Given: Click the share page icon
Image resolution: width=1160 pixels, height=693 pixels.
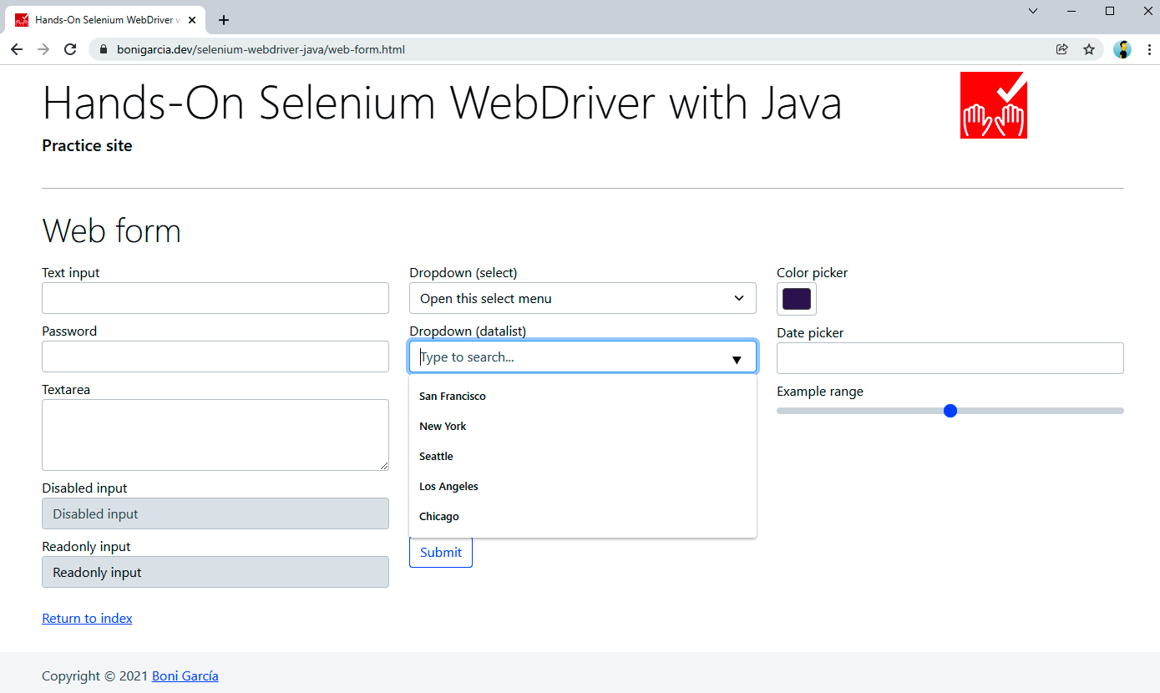Looking at the screenshot, I should [x=1062, y=49].
